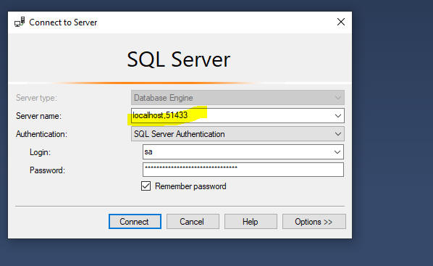
Task: Click inside the Password field
Action: point(243,170)
